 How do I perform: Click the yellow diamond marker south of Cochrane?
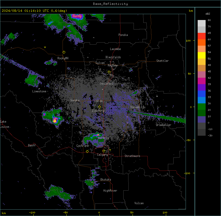tap(87, 151)
